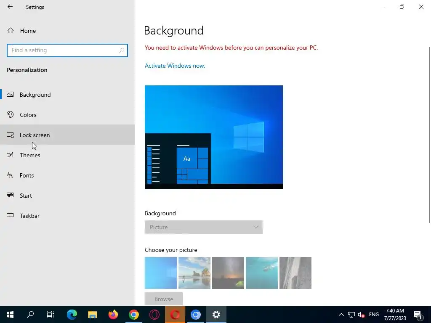Click the Home house icon
The image size is (431, 323).
point(11,30)
